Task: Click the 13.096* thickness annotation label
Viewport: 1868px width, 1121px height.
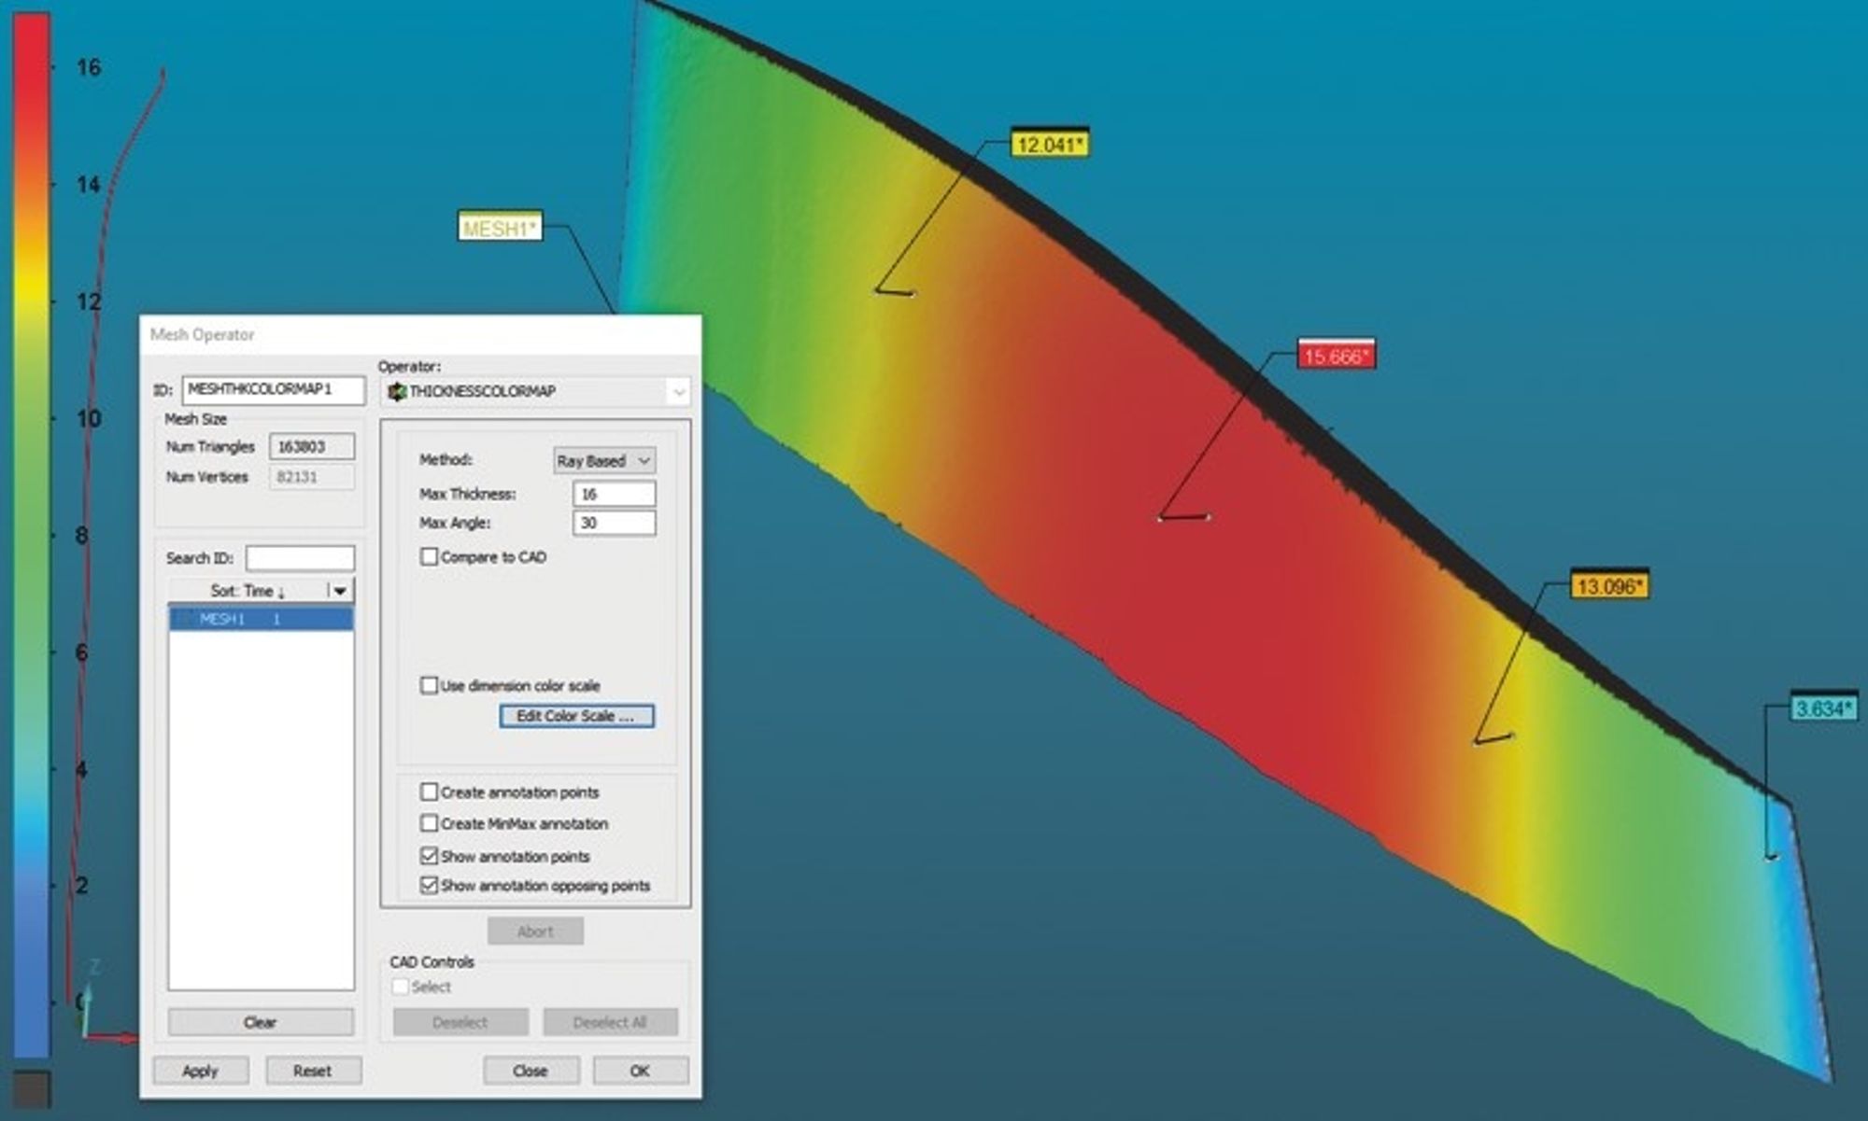Action: (1609, 585)
